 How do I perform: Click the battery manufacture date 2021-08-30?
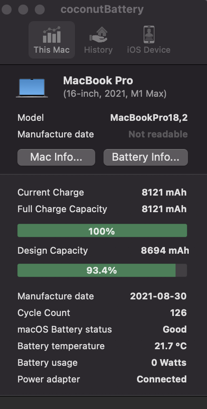[x=159, y=296]
